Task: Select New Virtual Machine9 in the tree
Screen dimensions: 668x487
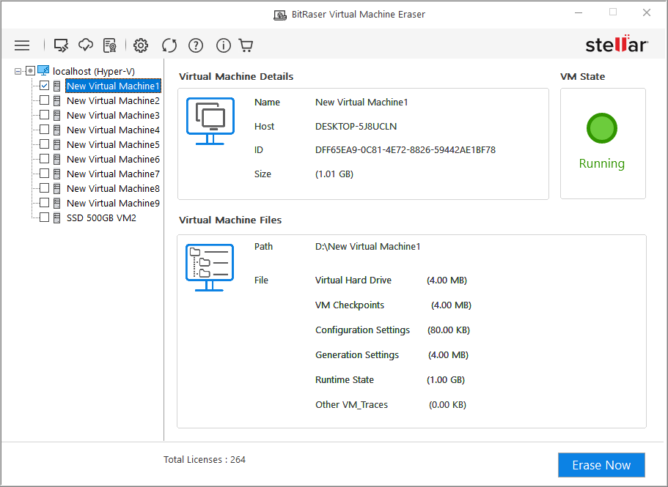Action: (x=114, y=204)
